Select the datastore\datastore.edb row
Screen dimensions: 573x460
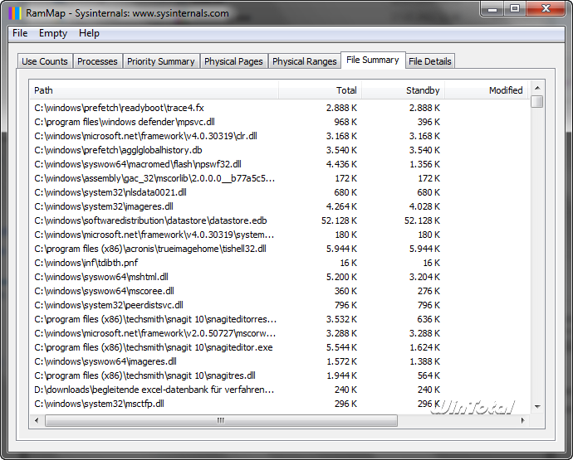[279, 220]
